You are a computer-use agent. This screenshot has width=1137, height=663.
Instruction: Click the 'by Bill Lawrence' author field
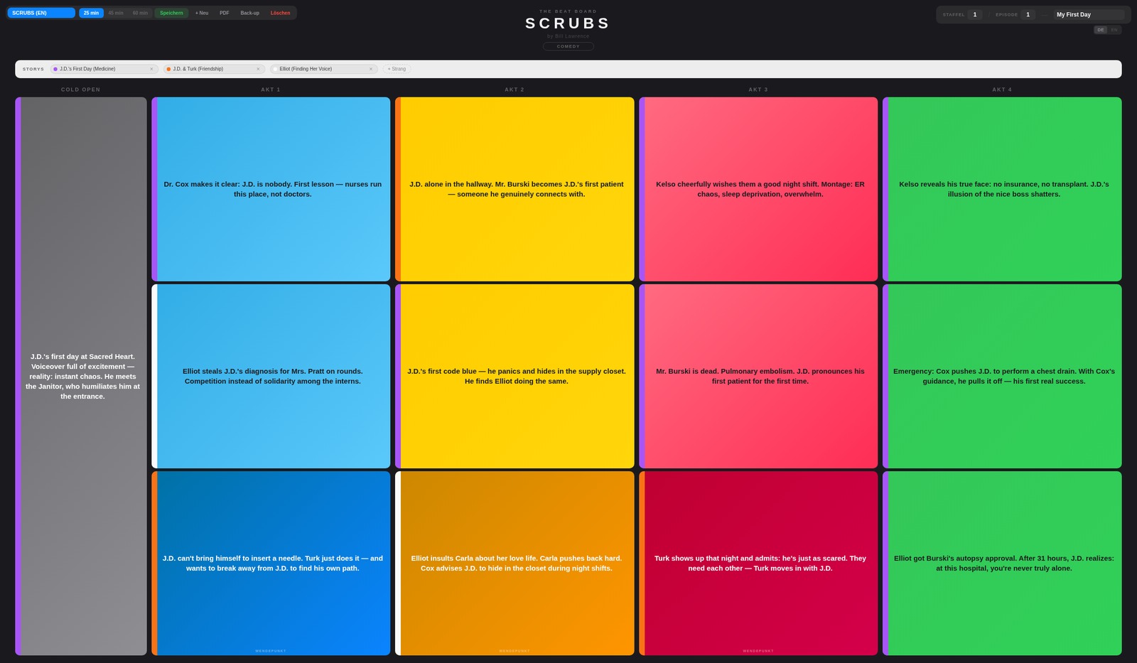(x=568, y=36)
